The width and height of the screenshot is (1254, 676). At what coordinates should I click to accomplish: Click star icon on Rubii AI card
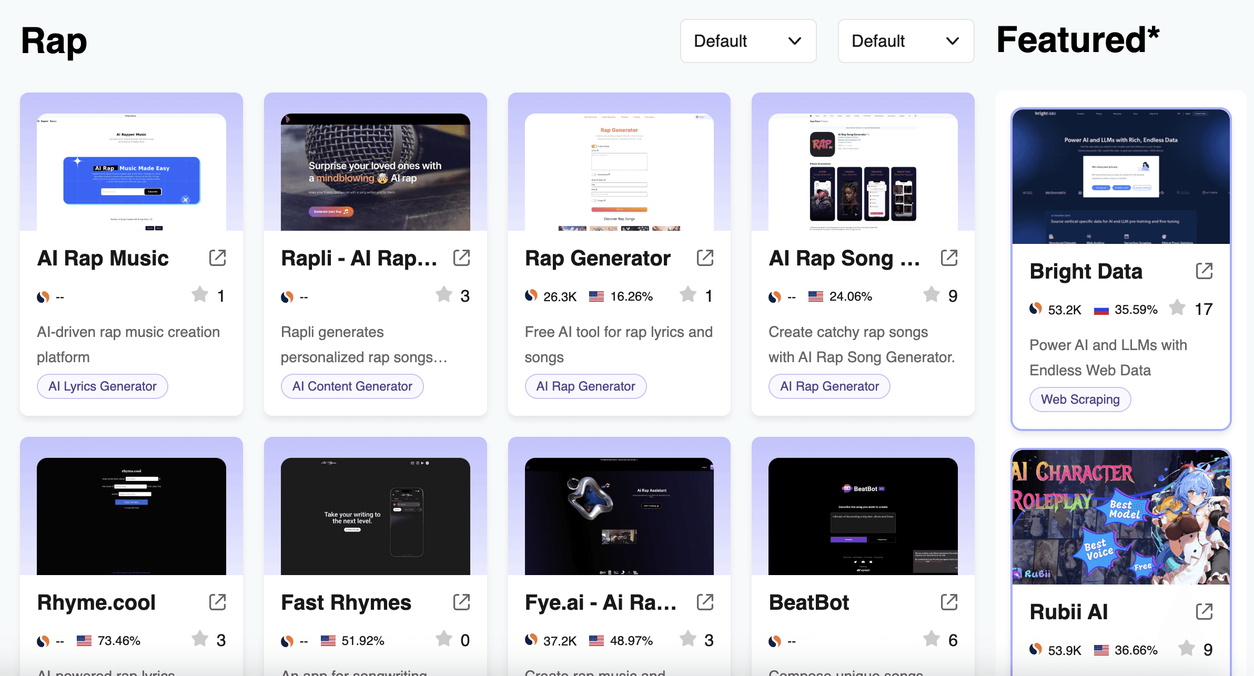coord(1186,648)
